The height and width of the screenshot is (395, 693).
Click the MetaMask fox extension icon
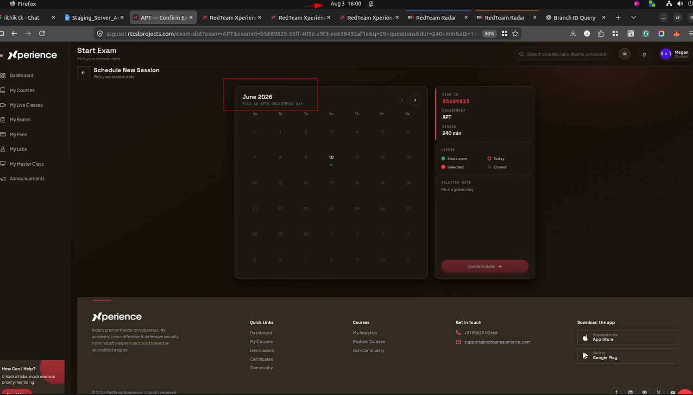click(x=676, y=33)
